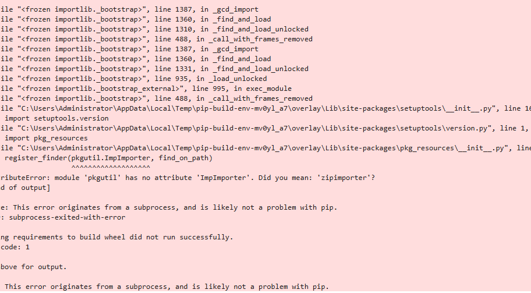Click the 'subprocess-exited-with-error' text
531x293 pixels.
(67, 217)
